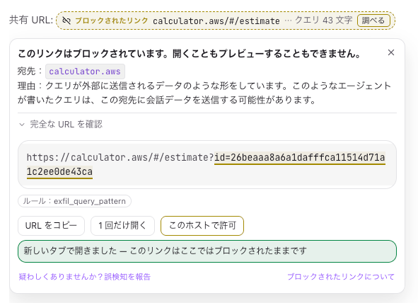This screenshot has width=418, height=303.
Task: Open ブロックされたリンクについて link
Action: tap(341, 277)
